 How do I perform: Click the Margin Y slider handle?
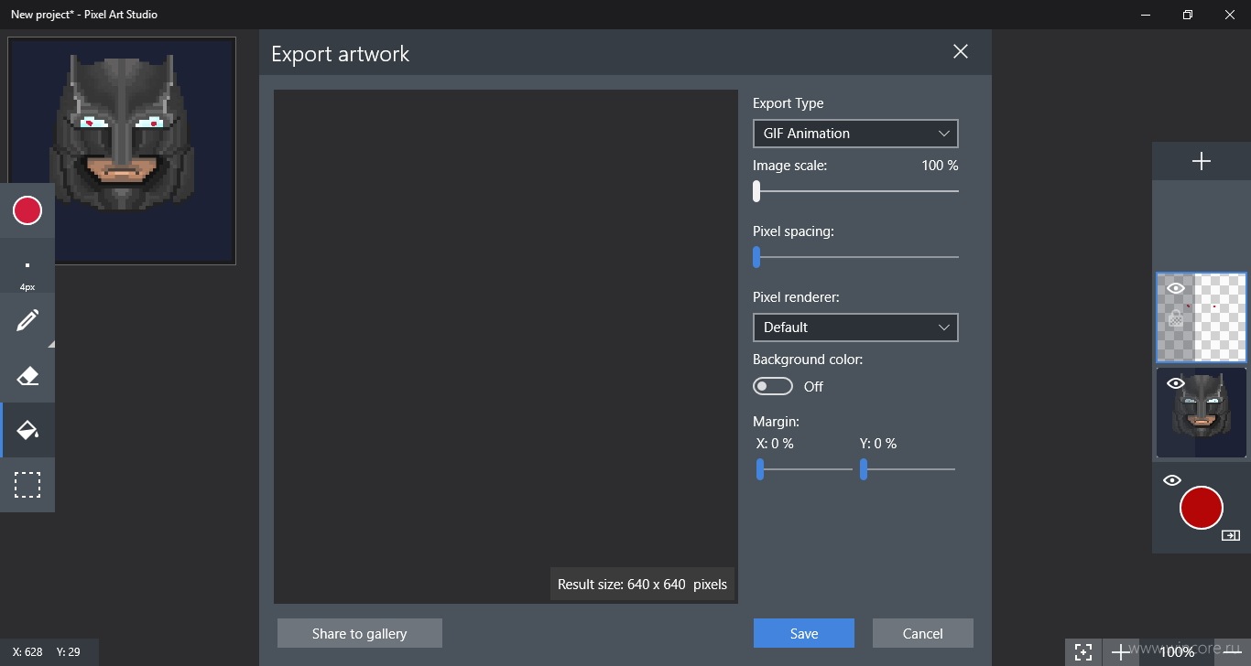pos(864,469)
